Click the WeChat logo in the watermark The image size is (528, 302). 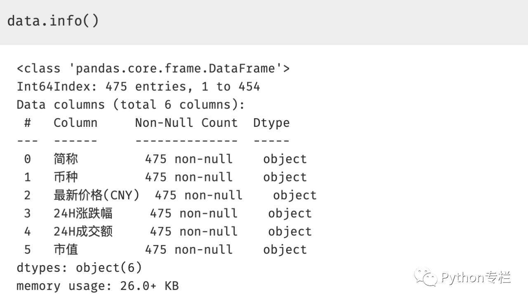(x=426, y=277)
